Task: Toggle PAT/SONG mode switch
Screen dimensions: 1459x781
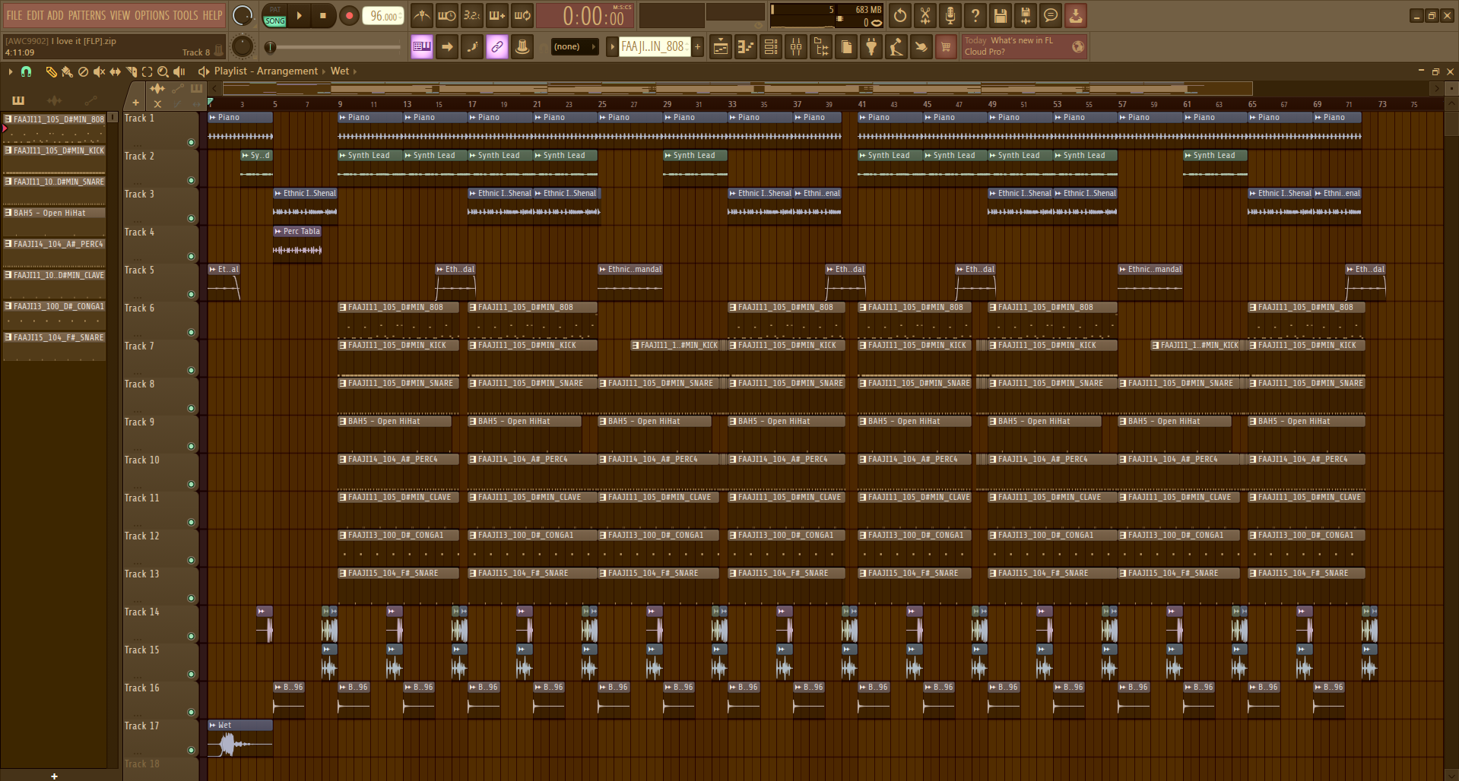Action: point(274,16)
